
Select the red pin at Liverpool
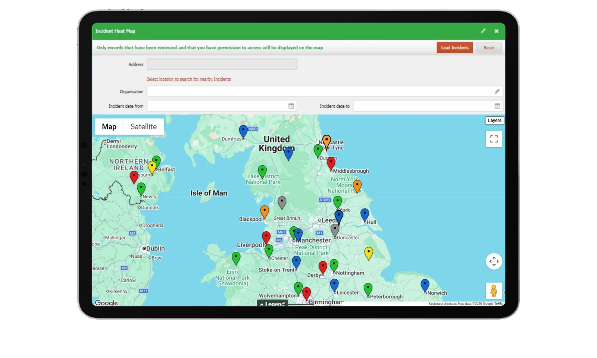(x=266, y=238)
